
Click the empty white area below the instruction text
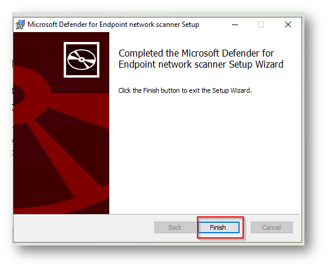click(205, 153)
